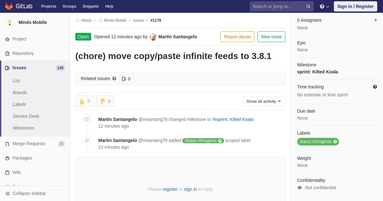Click the Status::InProgress label in activity
The image size is (383, 201).
coord(200,141)
